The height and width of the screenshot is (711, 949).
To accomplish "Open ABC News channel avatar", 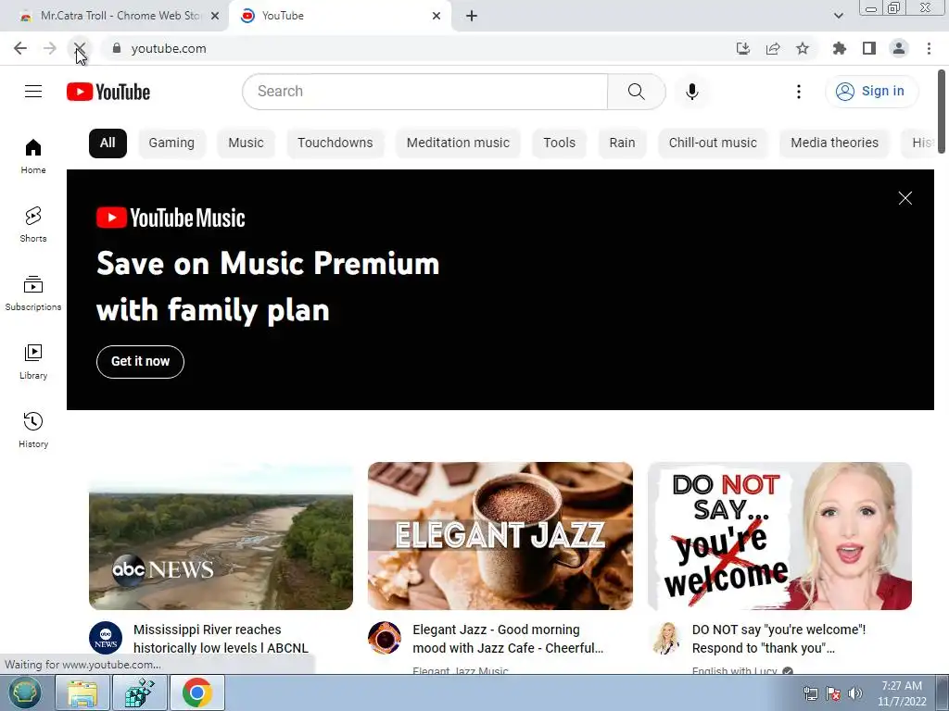I will click(106, 638).
